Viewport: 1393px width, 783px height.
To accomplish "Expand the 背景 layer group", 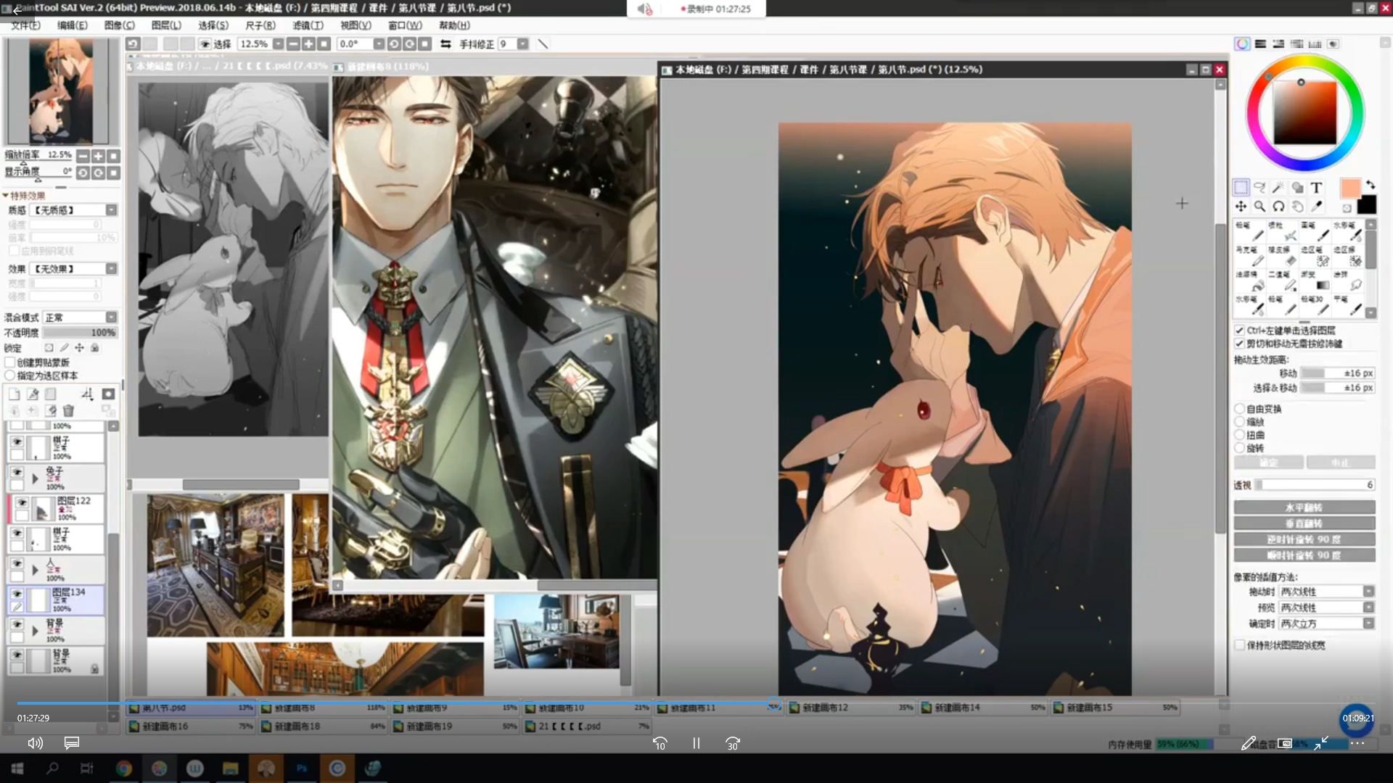I will coord(35,631).
